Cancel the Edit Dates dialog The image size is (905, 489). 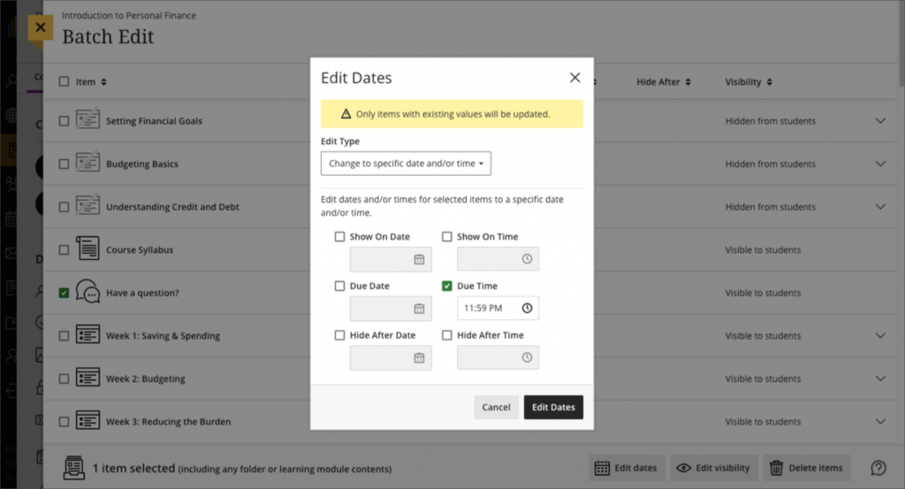[x=496, y=407]
